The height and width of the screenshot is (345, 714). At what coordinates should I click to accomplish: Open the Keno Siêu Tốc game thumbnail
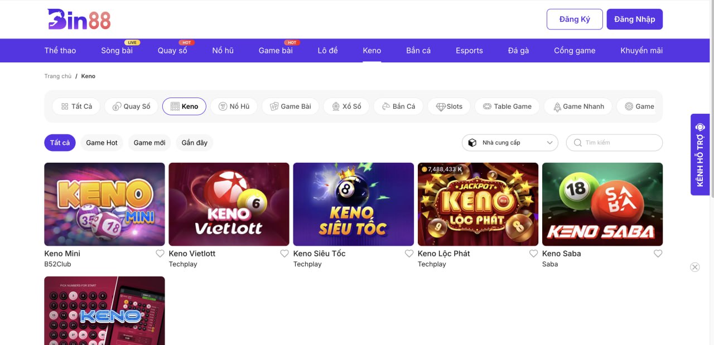(x=353, y=204)
